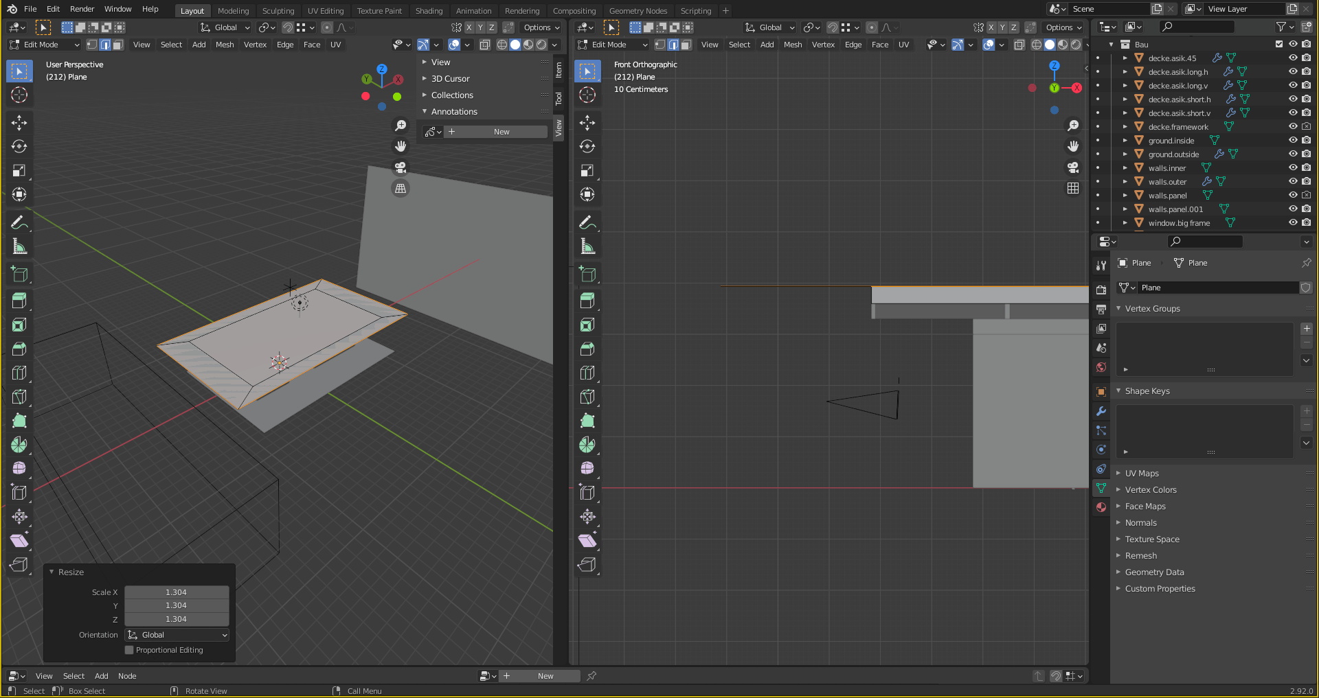This screenshot has height=698, width=1319.
Task: Expand the walls.inner tree item
Action: 1125,168
